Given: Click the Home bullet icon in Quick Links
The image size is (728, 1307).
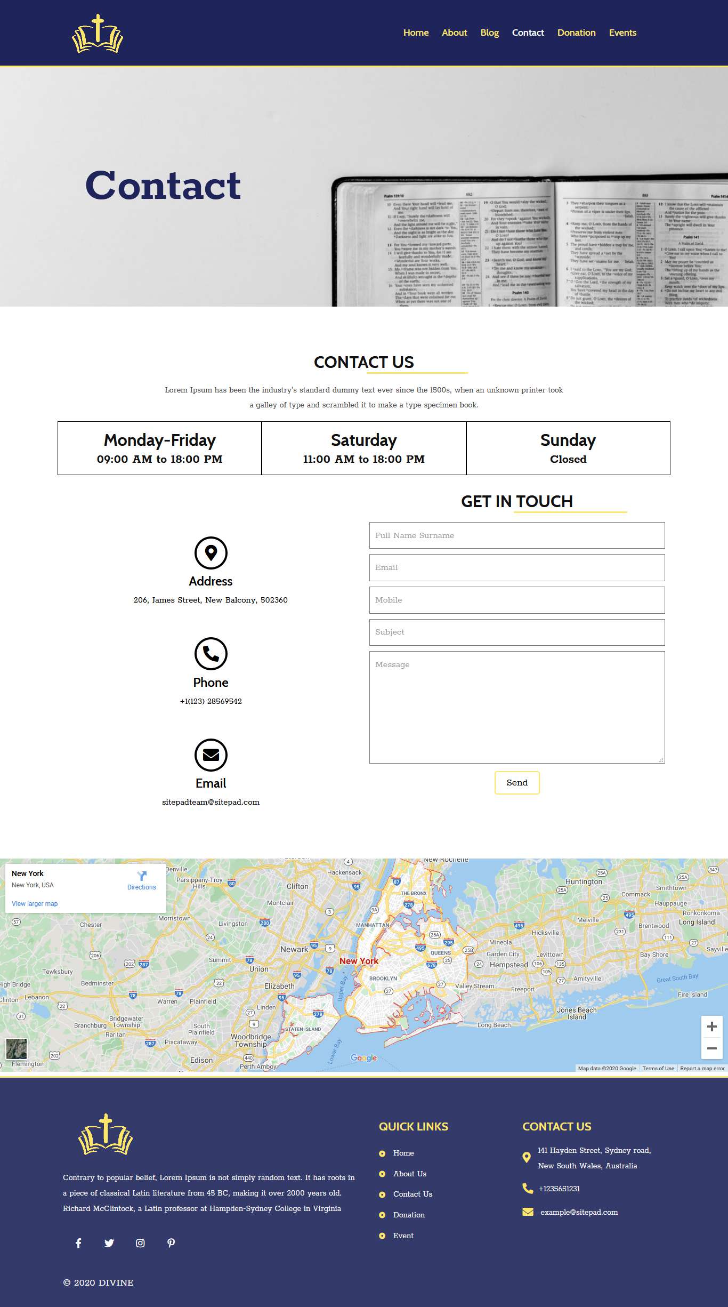Looking at the screenshot, I should (382, 1153).
